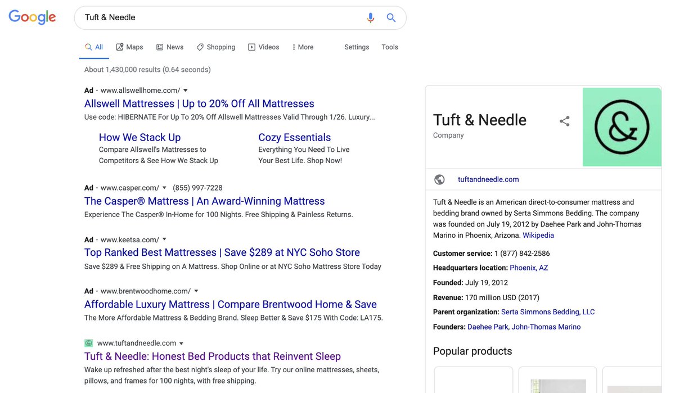Open the Maps search tab
The width and height of the screenshot is (675, 393).
[129, 47]
